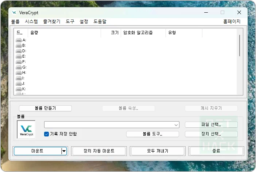Screen dimensions: 256x172
Task: Click the 장치 선택... button
Action: coord(211,134)
